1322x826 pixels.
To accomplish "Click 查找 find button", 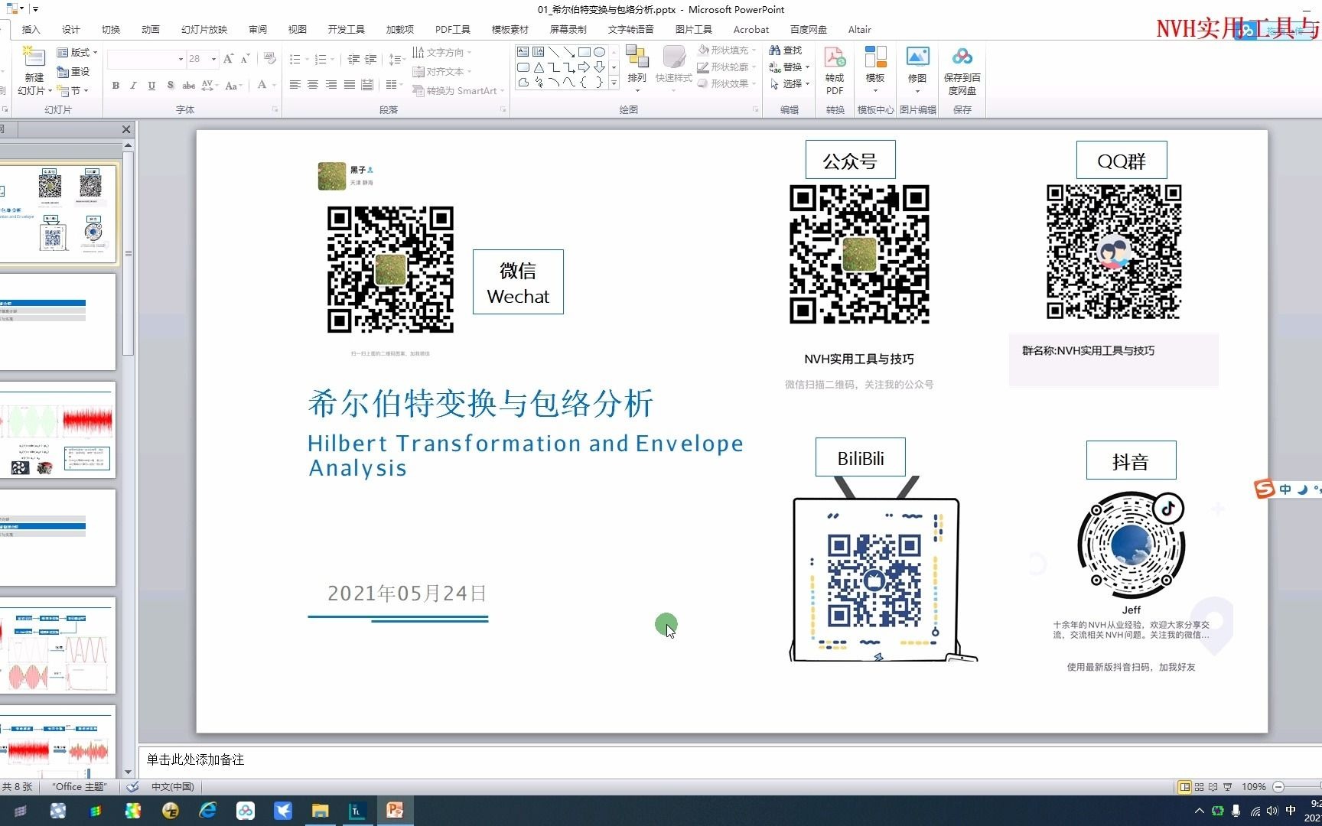I will tap(786, 50).
